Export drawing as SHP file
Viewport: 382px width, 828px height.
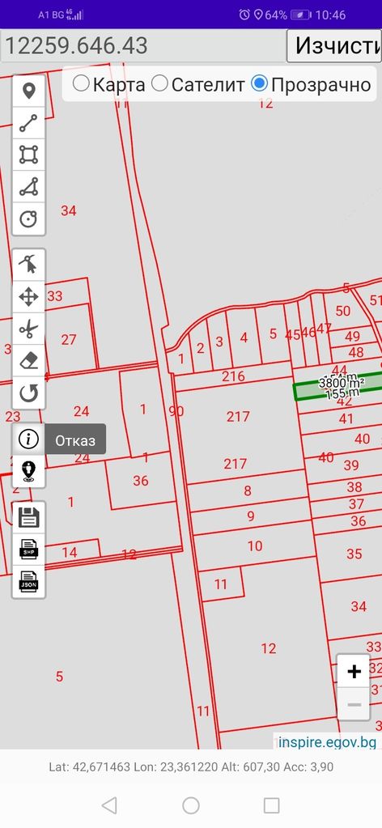[28, 550]
